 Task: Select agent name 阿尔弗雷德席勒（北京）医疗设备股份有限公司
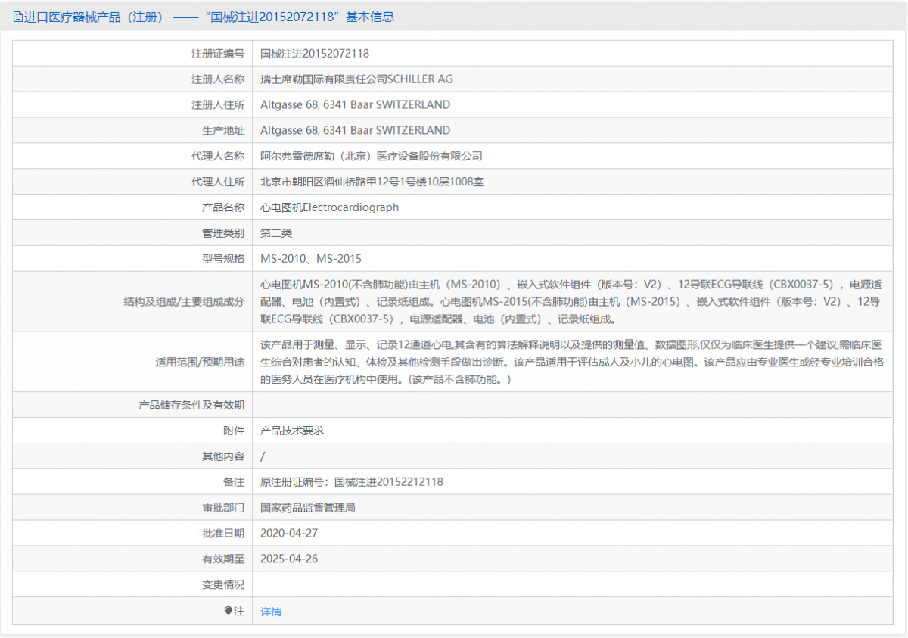pos(372,156)
